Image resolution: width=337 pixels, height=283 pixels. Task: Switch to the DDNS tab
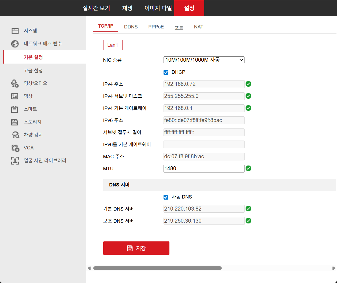[131, 27]
